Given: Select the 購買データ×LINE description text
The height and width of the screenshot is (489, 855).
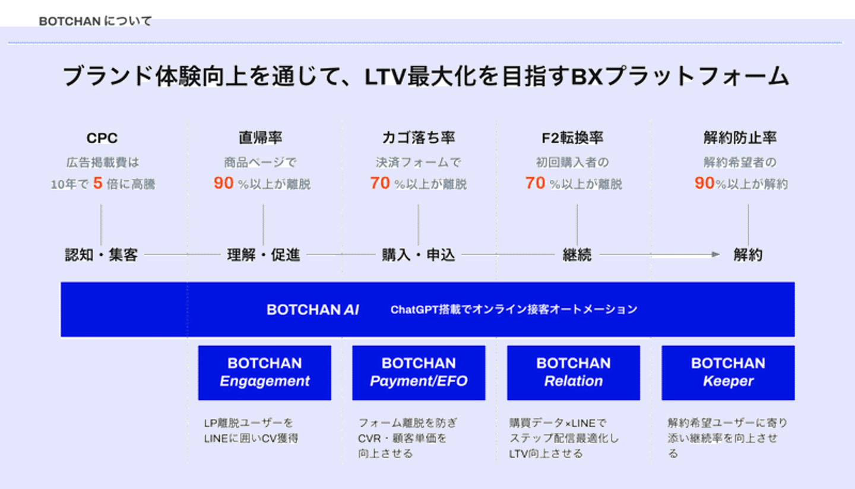Looking at the screenshot, I should coord(563,438).
